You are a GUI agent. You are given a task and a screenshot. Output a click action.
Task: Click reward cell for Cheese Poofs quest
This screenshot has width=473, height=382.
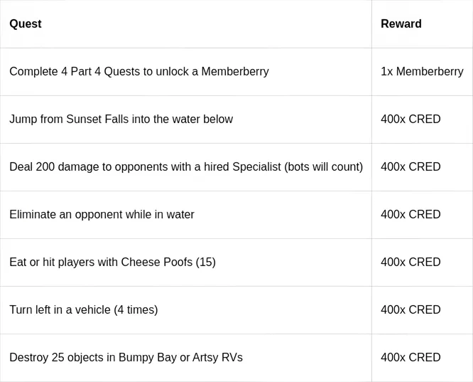(411, 262)
